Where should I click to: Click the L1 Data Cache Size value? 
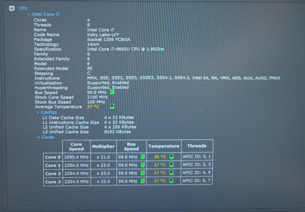click(119, 118)
